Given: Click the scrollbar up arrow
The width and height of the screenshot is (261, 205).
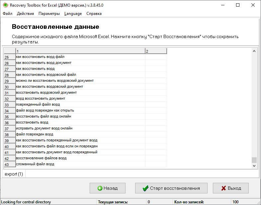Looking at the screenshot, I should point(254,51).
